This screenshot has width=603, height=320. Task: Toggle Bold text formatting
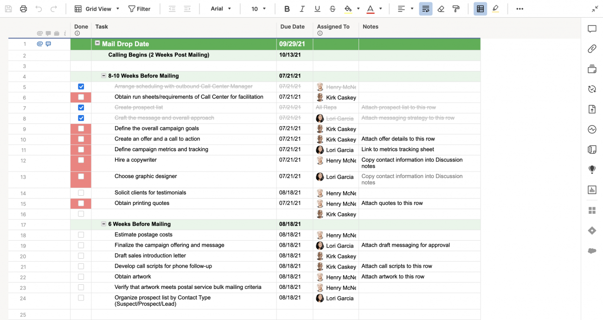point(287,9)
